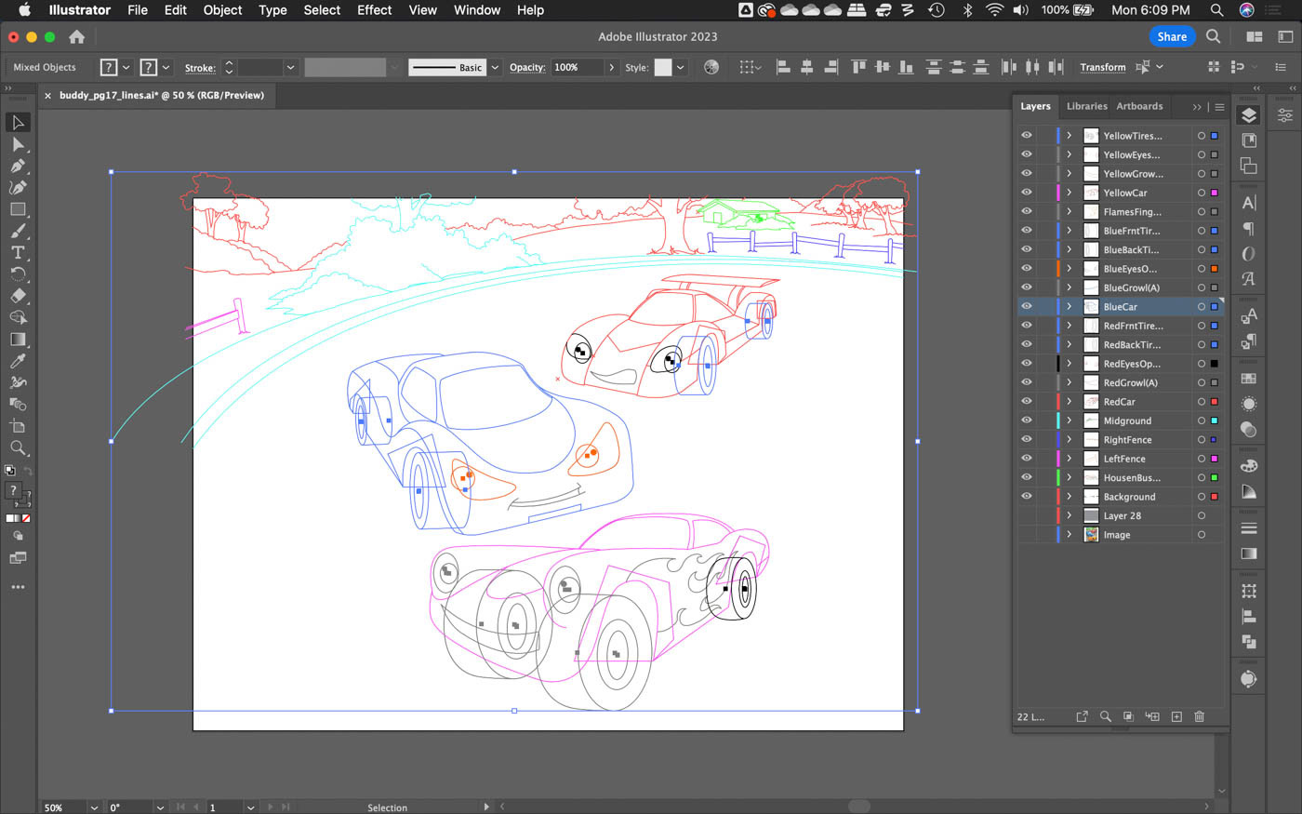Expand the Midground layer
Image resolution: width=1302 pixels, height=814 pixels.
pos(1069,420)
